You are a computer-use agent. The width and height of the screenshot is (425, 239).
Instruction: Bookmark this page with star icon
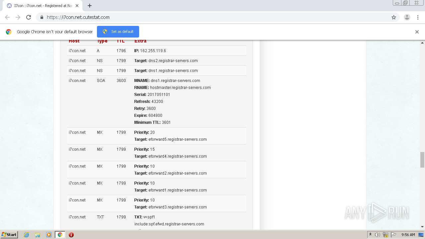point(394,17)
